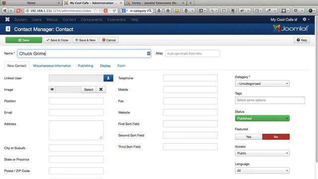Click the Alias input field
The image size is (318, 179).
[192, 54]
